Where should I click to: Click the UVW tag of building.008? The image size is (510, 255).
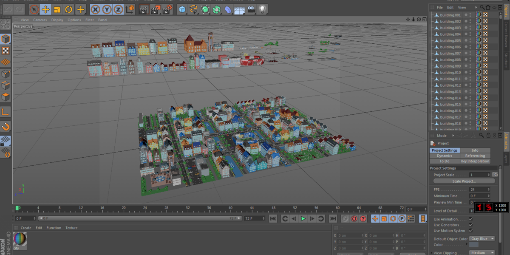click(x=485, y=59)
